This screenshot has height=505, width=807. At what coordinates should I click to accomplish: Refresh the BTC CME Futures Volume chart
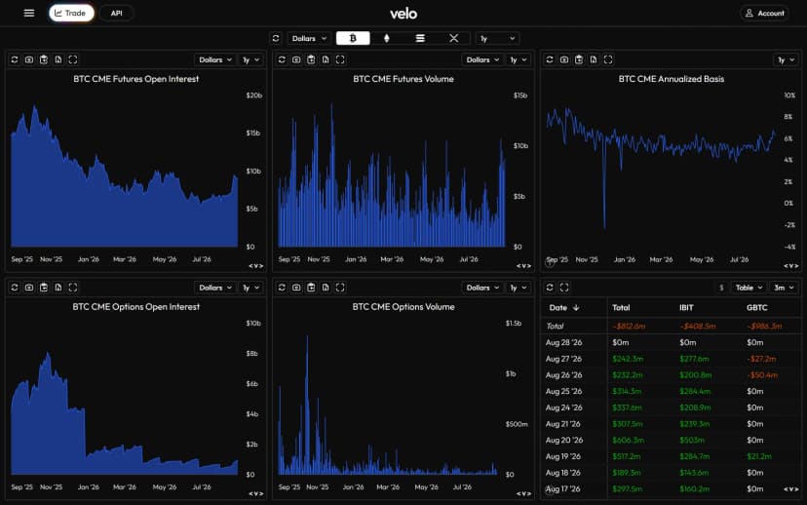[x=282, y=59]
